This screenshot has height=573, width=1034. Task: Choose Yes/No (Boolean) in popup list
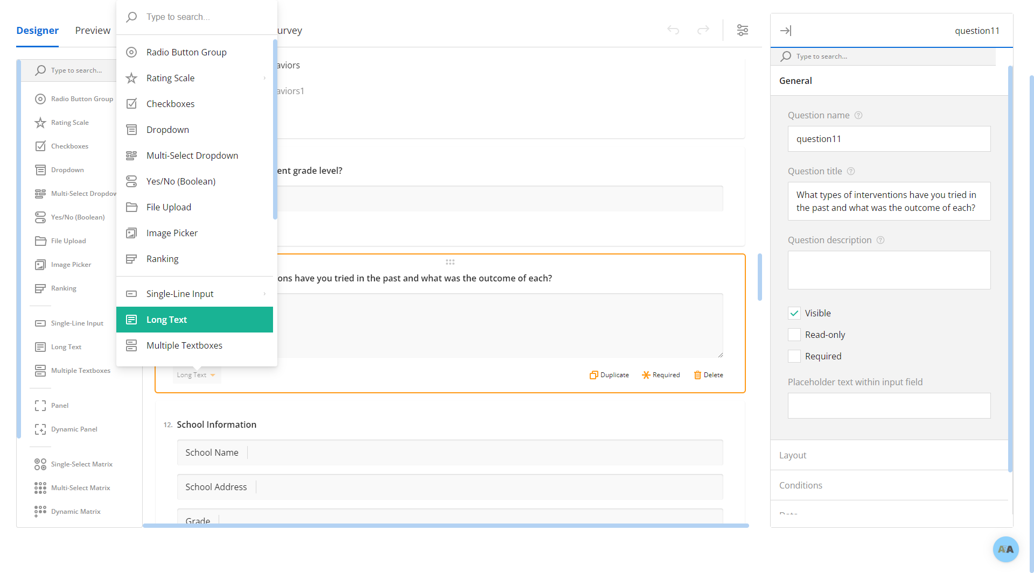(x=181, y=181)
